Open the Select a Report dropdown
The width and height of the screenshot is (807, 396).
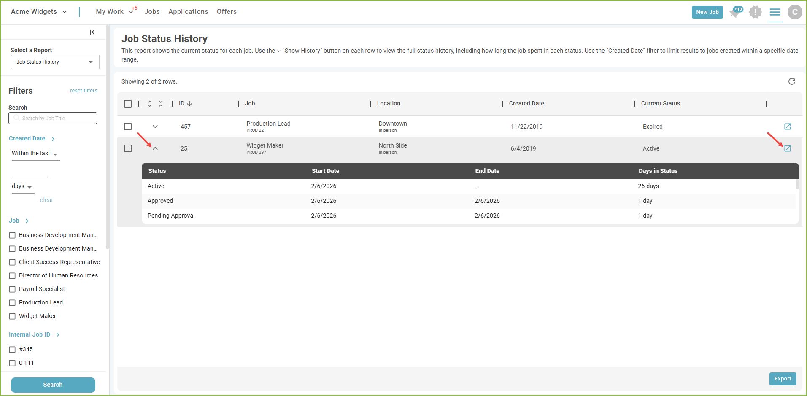coord(55,62)
